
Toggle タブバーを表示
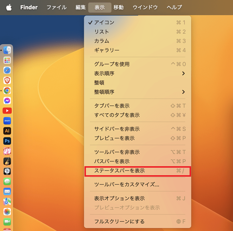(x=137, y=106)
